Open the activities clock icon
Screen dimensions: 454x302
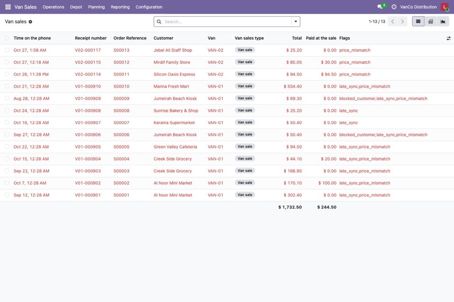click(394, 7)
